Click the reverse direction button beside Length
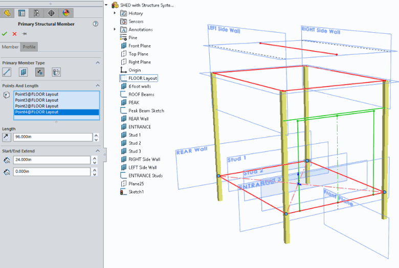Screen dimensions: 399x268 [x=7, y=137]
